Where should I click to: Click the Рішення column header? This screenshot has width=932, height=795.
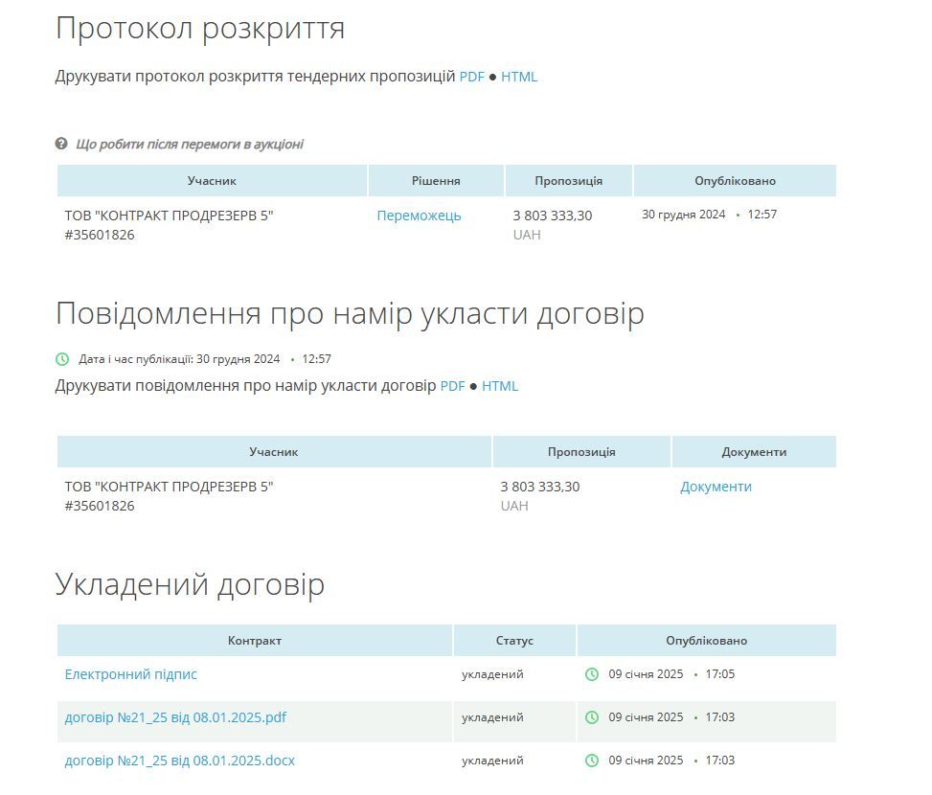point(435,180)
